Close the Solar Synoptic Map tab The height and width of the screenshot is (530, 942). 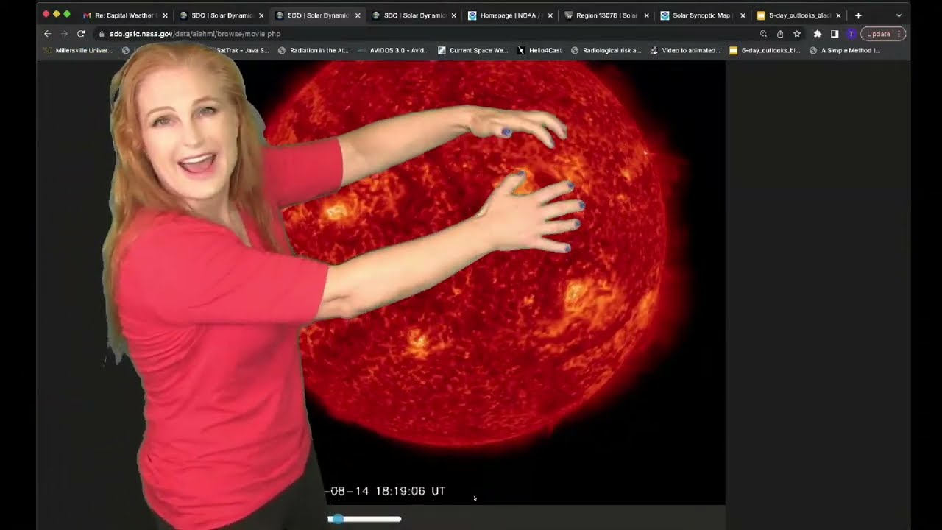coord(743,15)
